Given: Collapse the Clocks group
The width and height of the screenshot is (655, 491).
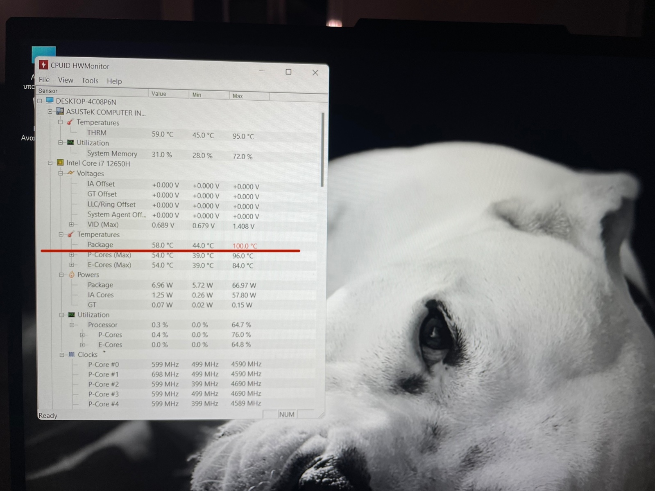Looking at the screenshot, I should point(62,355).
